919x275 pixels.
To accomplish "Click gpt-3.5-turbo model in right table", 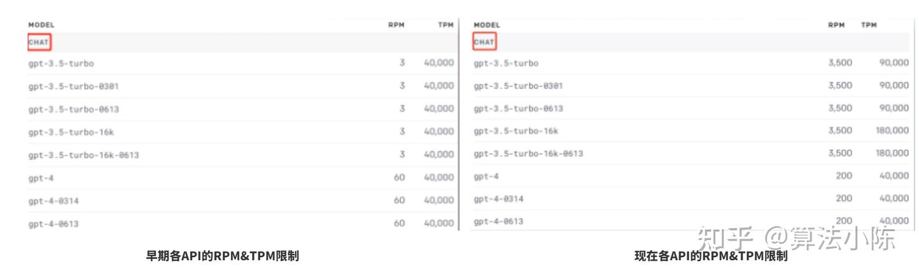I will 506,64.
